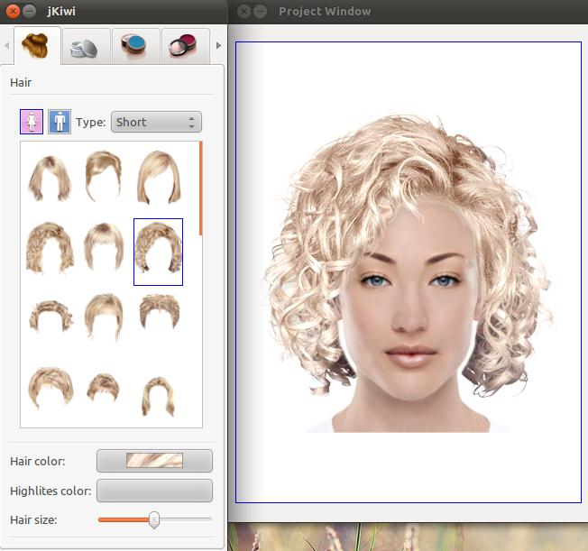This screenshot has height=551, width=588.
Task: Switch to the silver powder compact tab
Action: pyautogui.click(x=87, y=46)
